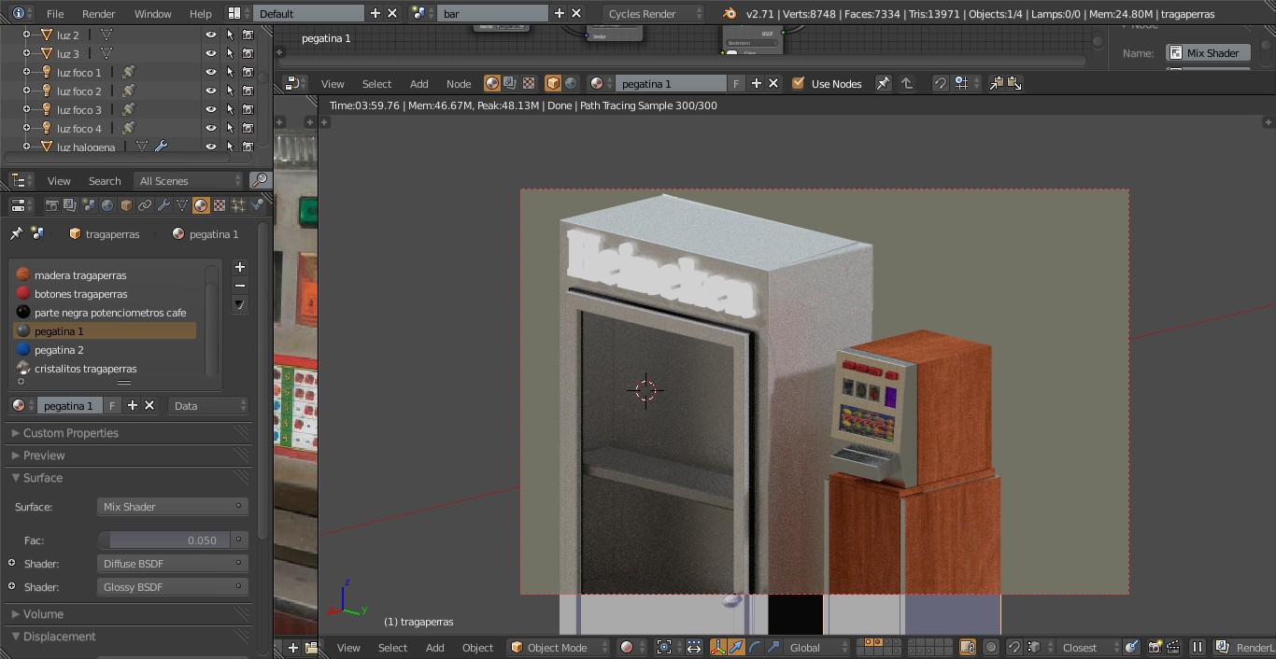Open the node editor Node menu
This screenshot has width=1276, height=659.
[x=459, y=83]
